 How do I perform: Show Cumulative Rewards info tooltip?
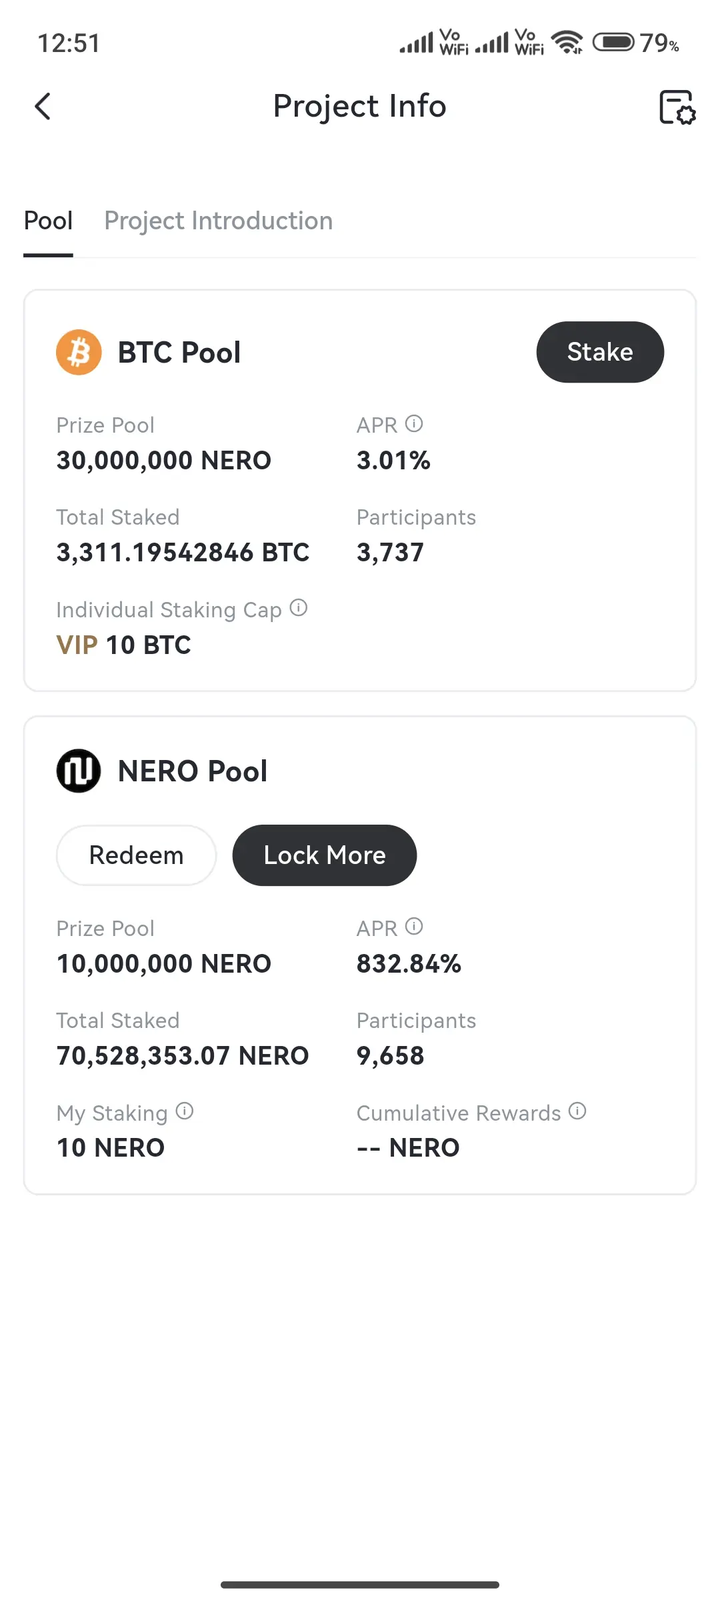point(577,1111)
